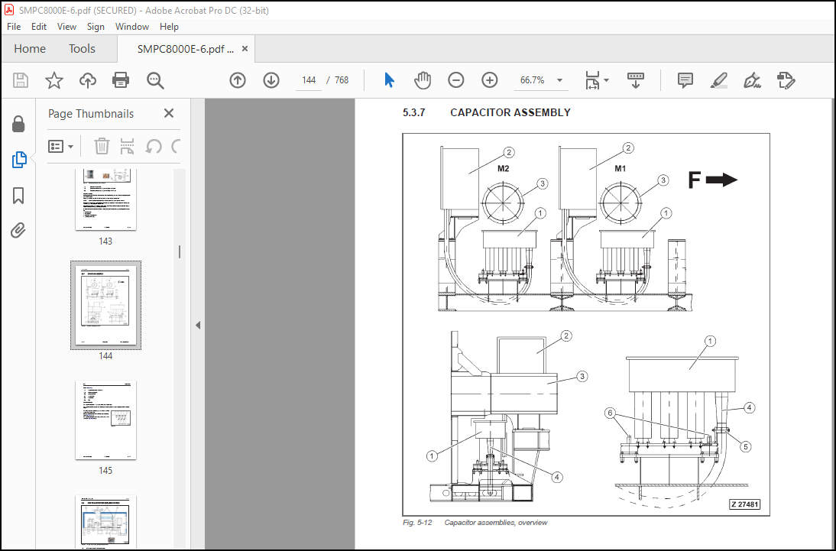Image resolution: width=836 pixels, height=551 pixels.
Task: Close the Page Thumbnails panel
Action: [169, 113]
